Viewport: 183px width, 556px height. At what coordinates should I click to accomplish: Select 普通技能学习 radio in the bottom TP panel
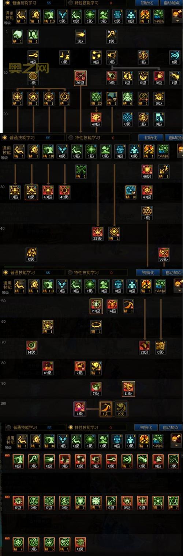click(x=22, y=428)
